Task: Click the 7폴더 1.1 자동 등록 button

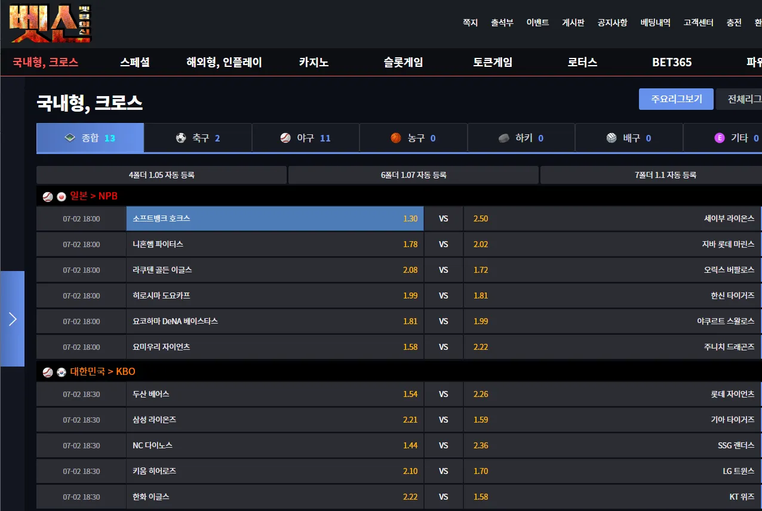Action: tap(651, 175)
